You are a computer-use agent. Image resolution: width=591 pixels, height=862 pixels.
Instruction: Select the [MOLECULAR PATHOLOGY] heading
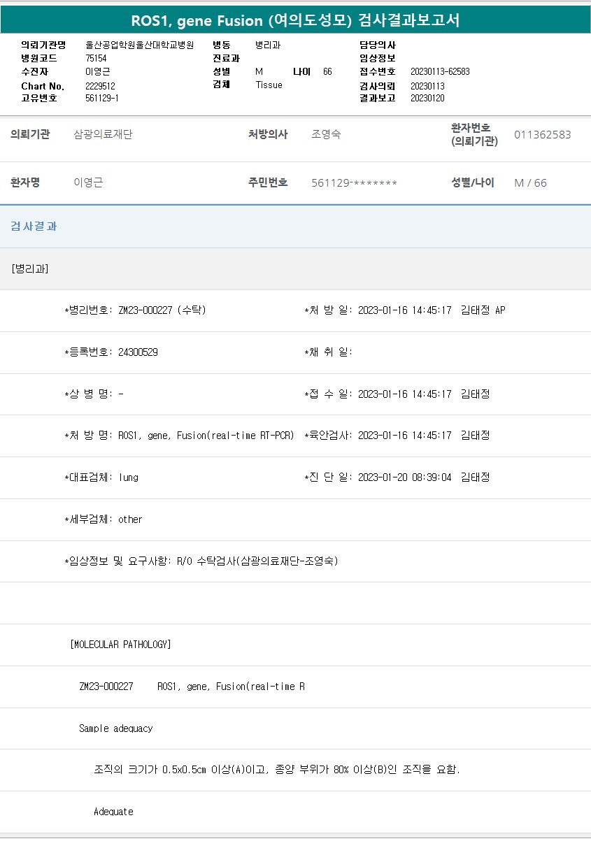pos(120,645)
